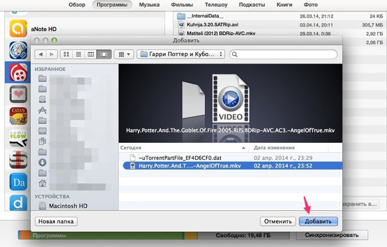
Task: Click the Свободно: 19,48 ГБ capacity label
Action: [x=243, y=235]
